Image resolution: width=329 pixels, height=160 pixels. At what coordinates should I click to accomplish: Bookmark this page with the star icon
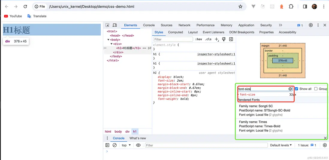point(240,7)
